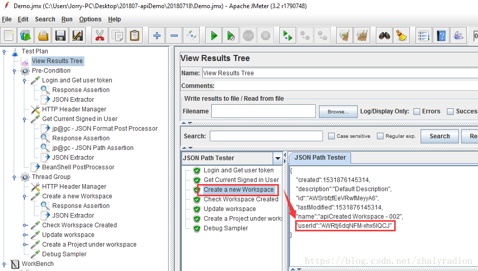
Task: Open the Templates toolbar icon
Action: (x=25, y=36)
